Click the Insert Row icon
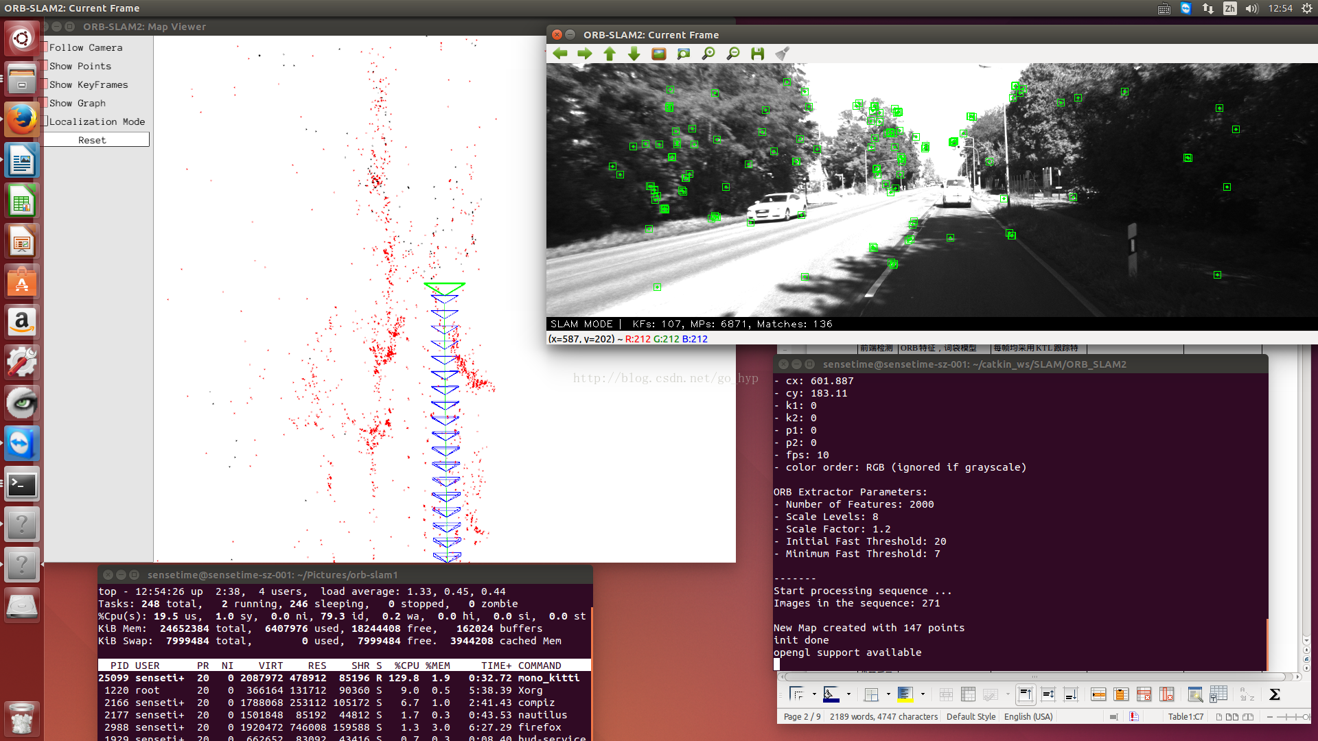The image size is (1318, 741). [x=1098, y=694]
